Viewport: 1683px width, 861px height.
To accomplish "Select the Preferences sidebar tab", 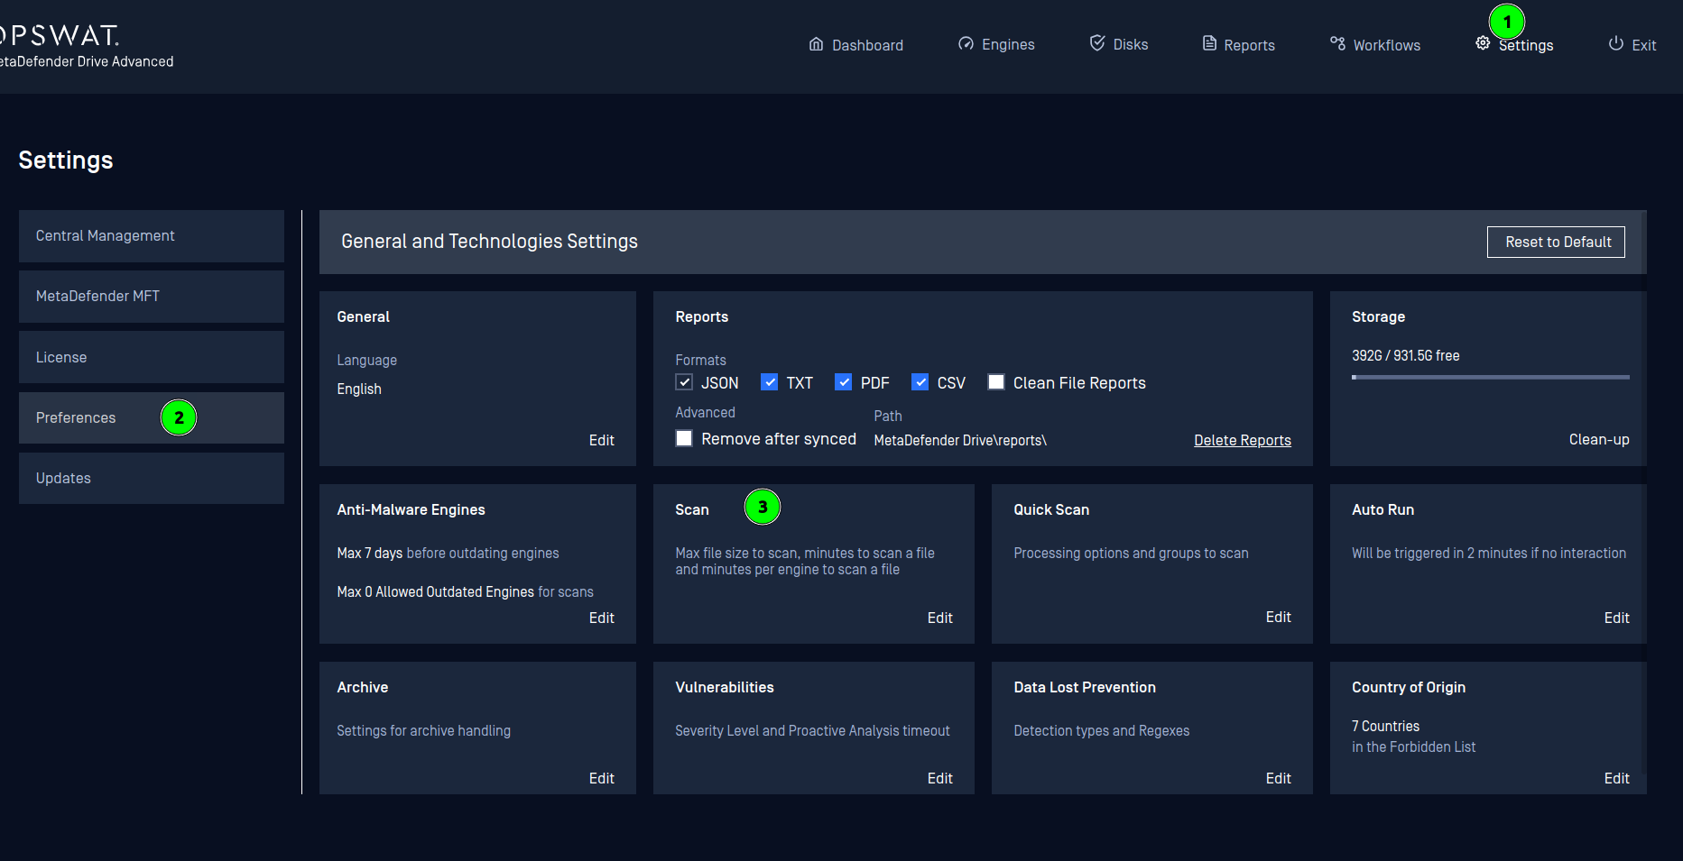I will click(x=152, y=417).
